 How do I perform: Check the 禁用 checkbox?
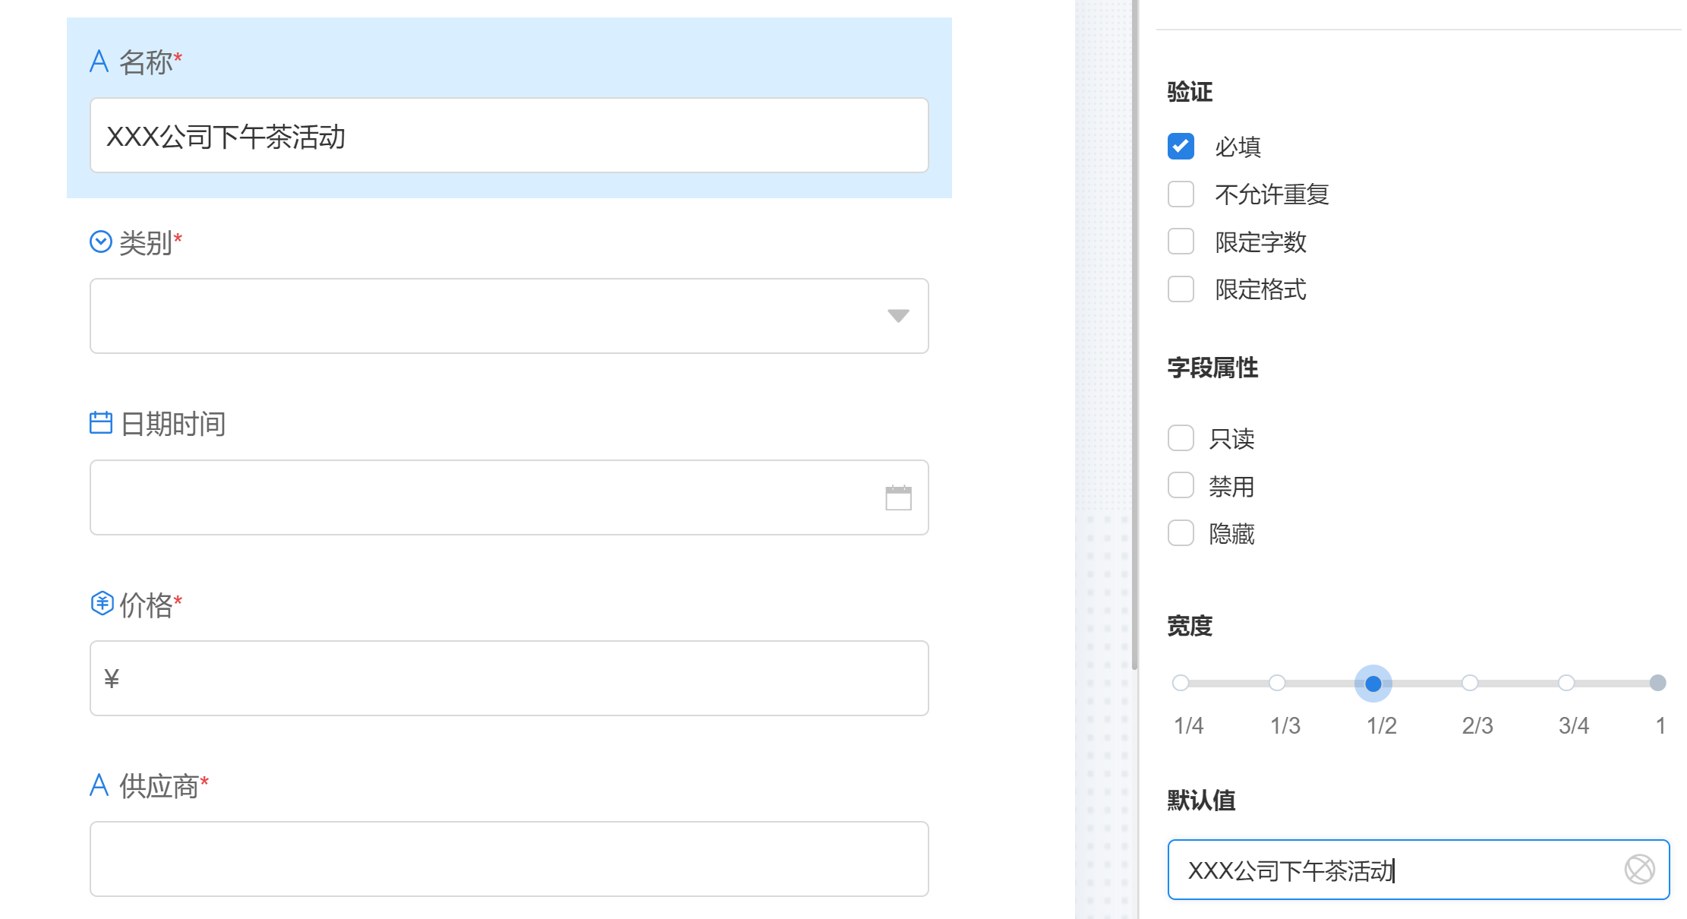(1181, 485)
